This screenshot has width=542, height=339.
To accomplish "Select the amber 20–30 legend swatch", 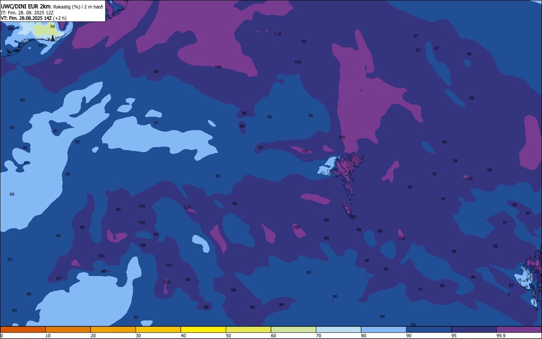I will pos(113,329).
